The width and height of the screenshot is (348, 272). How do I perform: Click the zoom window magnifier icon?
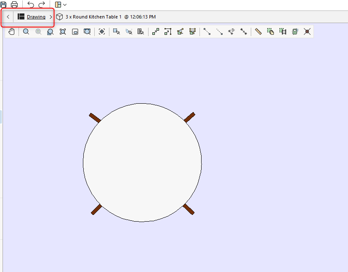click(x=87, y=31)
